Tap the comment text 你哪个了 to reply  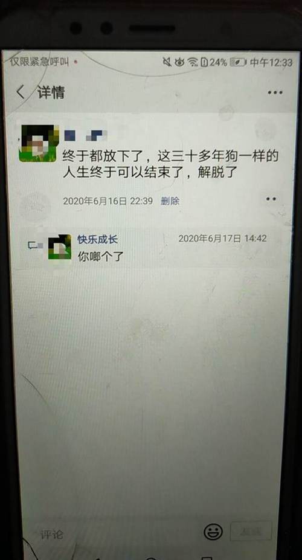(101, 256)
